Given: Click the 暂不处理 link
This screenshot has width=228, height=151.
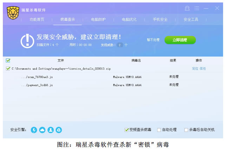Looking at the screenshot, I should (x=153, y=40).
